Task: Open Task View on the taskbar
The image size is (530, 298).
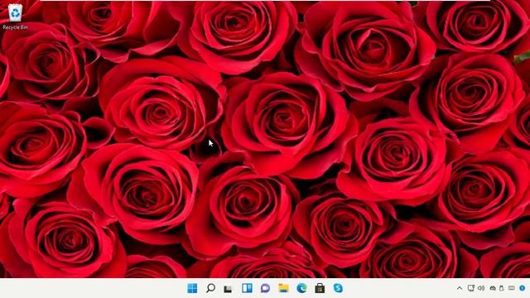Action: click(x=229, y=289)
